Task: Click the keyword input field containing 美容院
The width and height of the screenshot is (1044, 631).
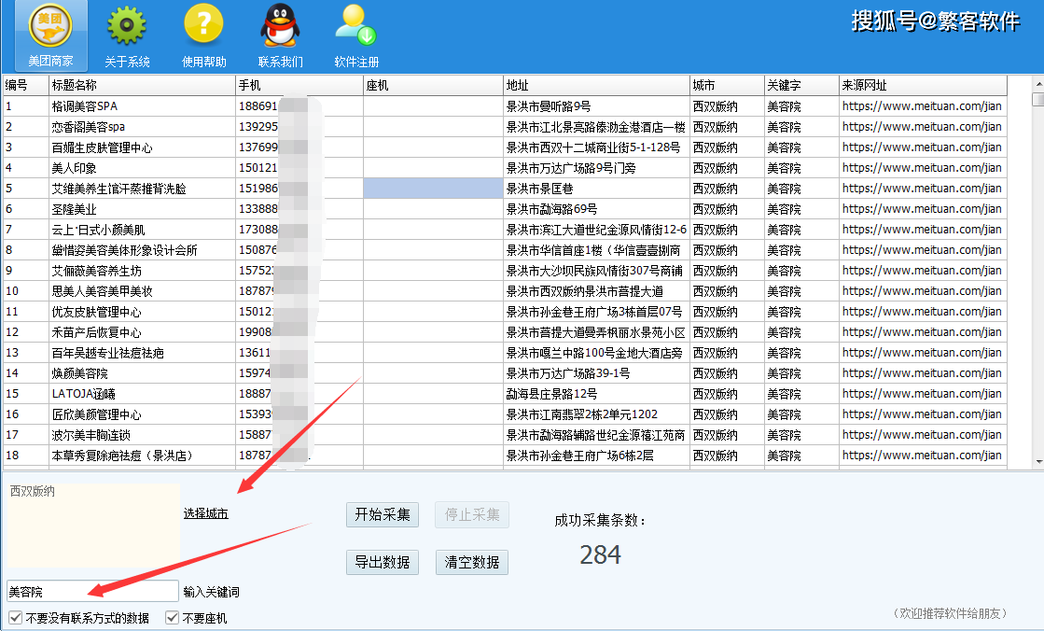Action: [92, 592]
